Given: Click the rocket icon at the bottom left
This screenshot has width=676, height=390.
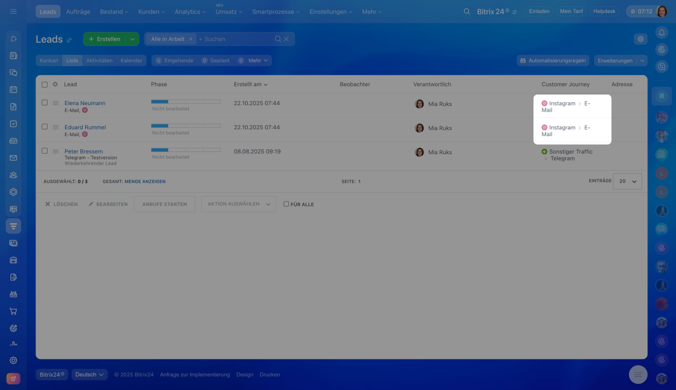Looking at the screenshot, I should 13,379.
